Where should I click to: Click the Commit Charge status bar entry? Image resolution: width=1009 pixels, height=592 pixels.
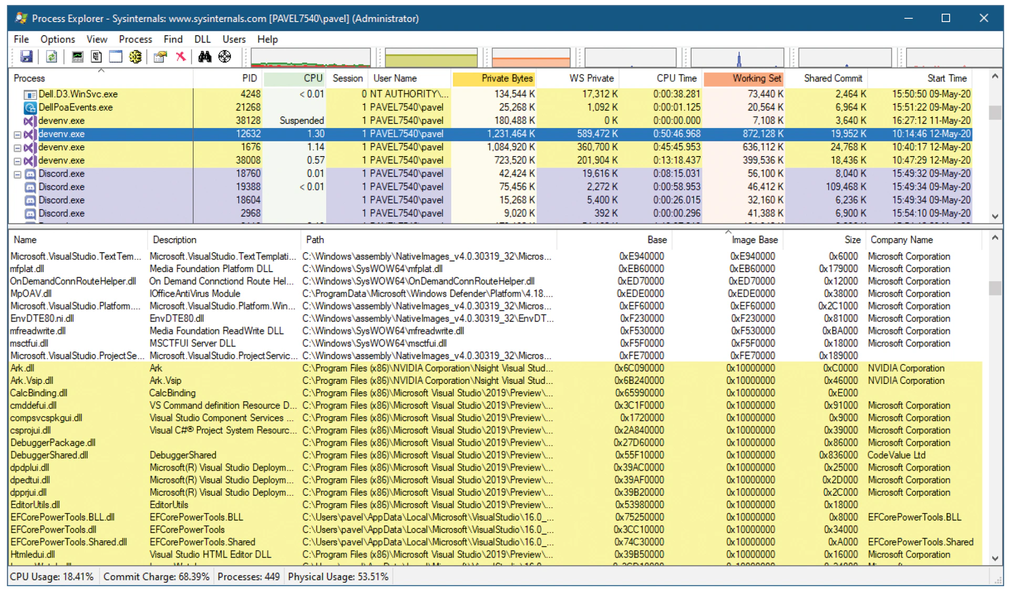[x=156, y=577]
